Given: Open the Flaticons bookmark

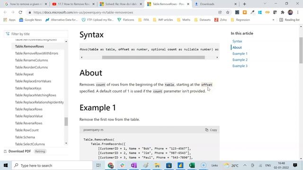Looking at the screenshot, I should point(125,20).
